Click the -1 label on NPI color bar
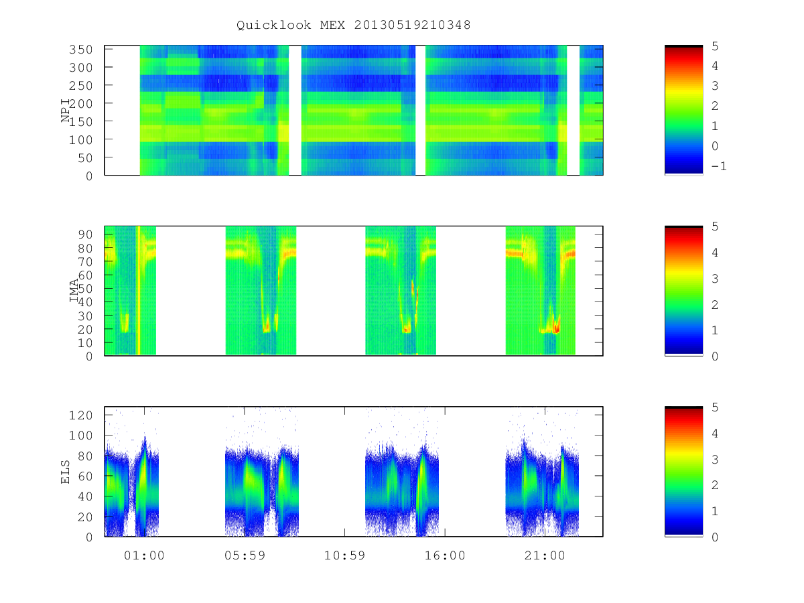 pos(719,166)
